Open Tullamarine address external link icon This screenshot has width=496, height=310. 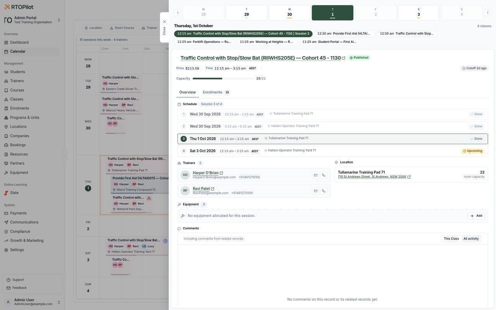click(x=409, y=177)
